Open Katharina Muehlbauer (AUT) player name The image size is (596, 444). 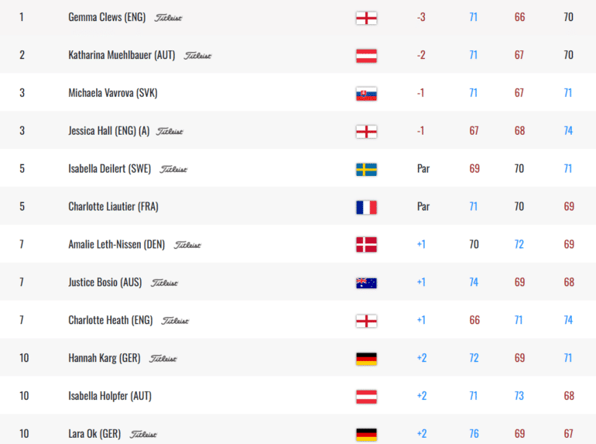coord(122,55)
